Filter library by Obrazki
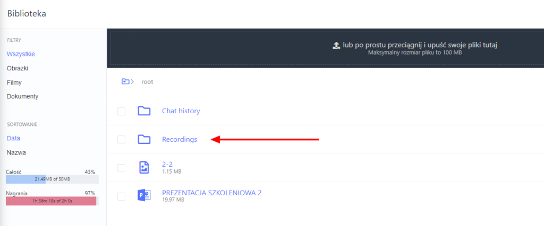 [18, 68]
